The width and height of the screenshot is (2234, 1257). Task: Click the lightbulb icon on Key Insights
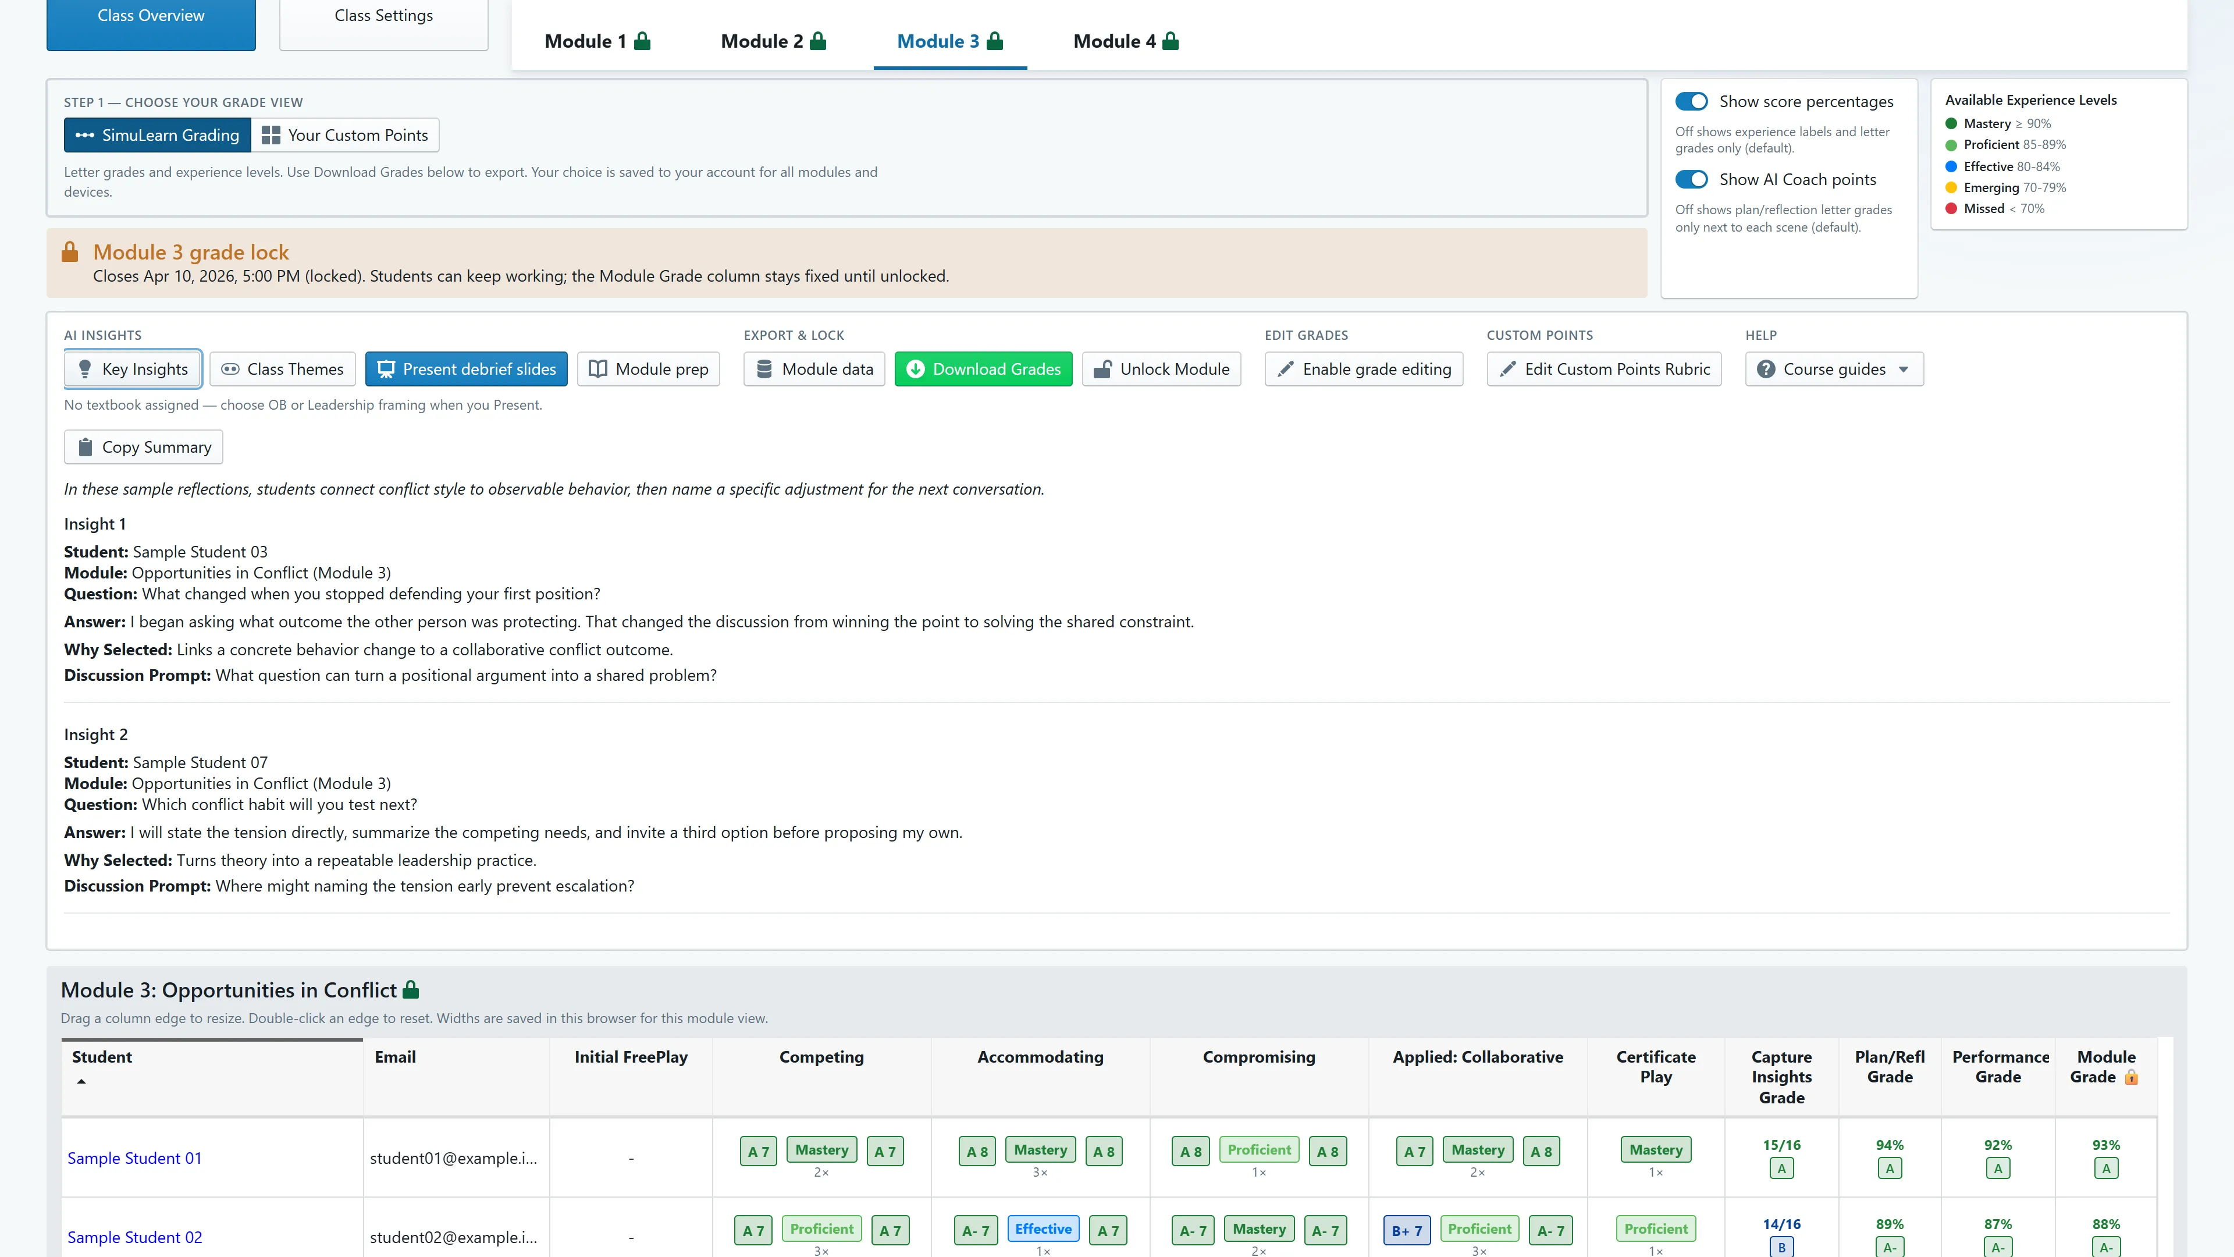click(85, 369)
